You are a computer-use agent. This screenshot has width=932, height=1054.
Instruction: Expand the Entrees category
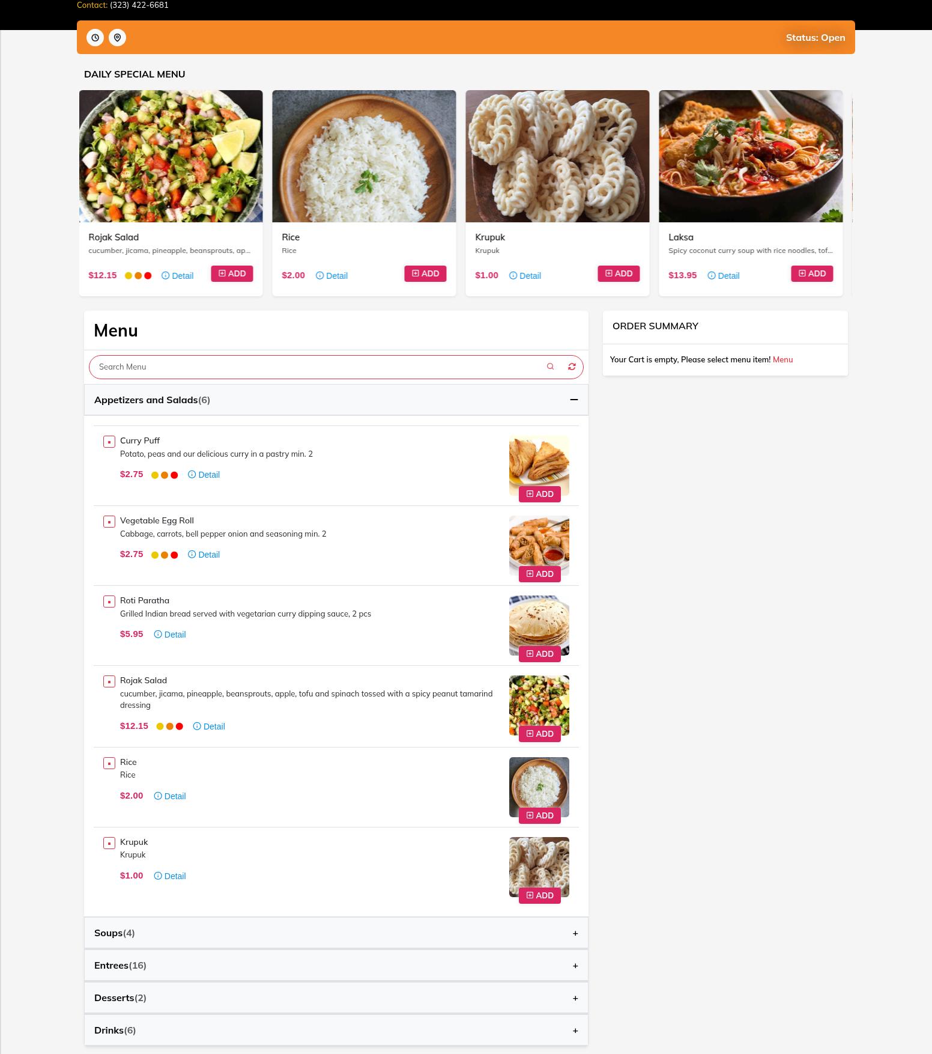point(336,965)
